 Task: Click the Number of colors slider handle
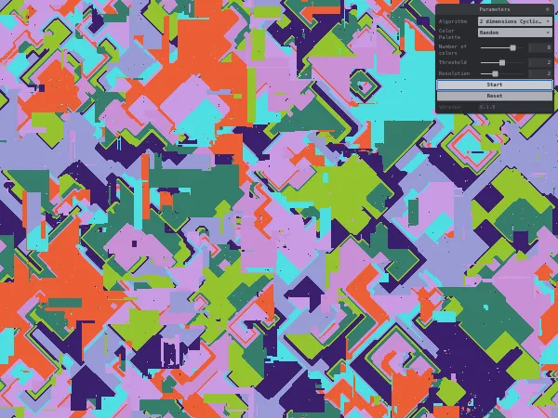(512, 47)
